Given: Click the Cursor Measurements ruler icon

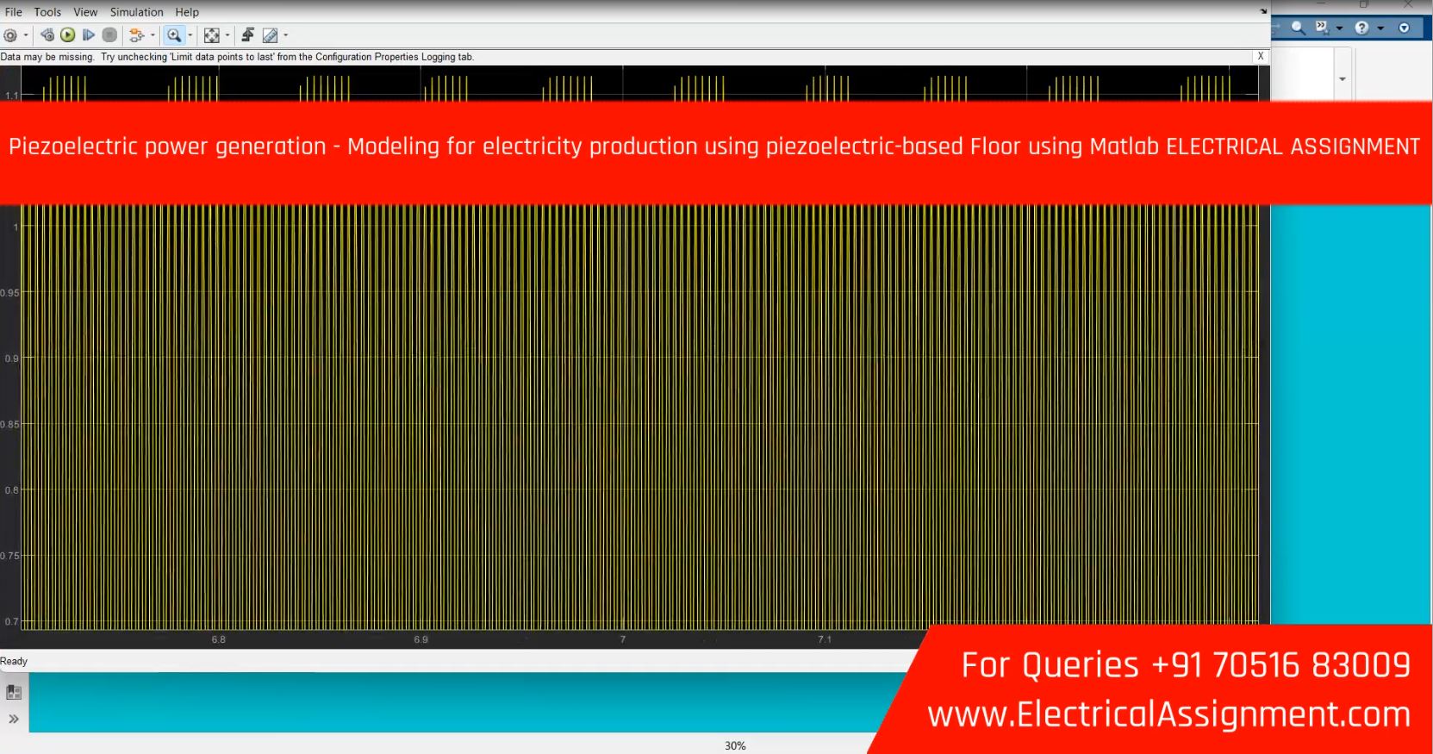Looking at the screenshot, I should pos(271,35).
